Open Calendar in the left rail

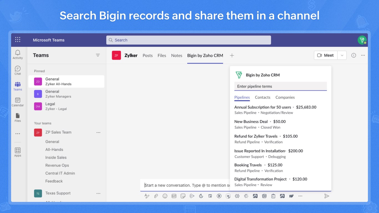click(18, 102)
